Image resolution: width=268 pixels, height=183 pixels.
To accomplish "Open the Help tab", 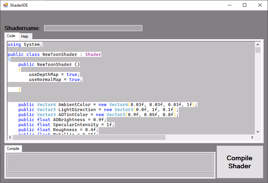I will tap(25, 36).
